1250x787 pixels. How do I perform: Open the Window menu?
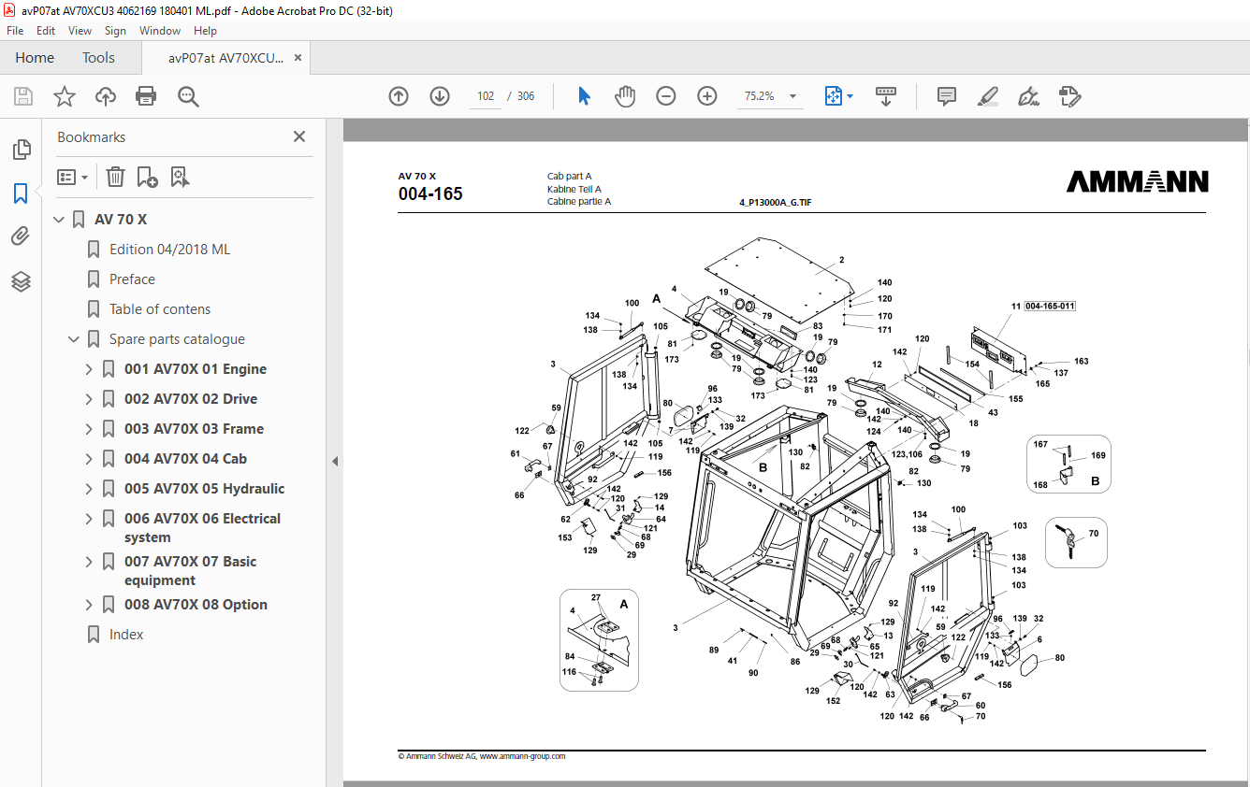(160, 31)
